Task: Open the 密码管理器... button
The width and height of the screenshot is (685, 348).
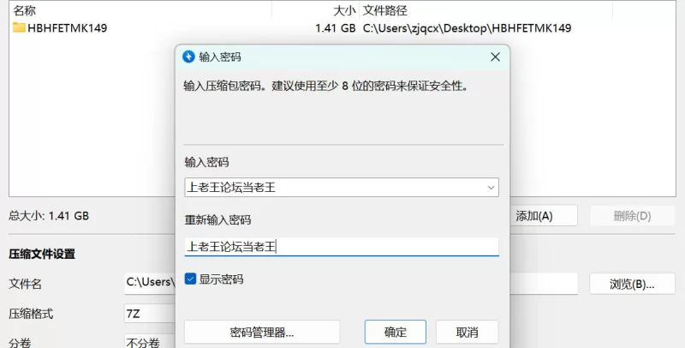Action: (262, 333)
